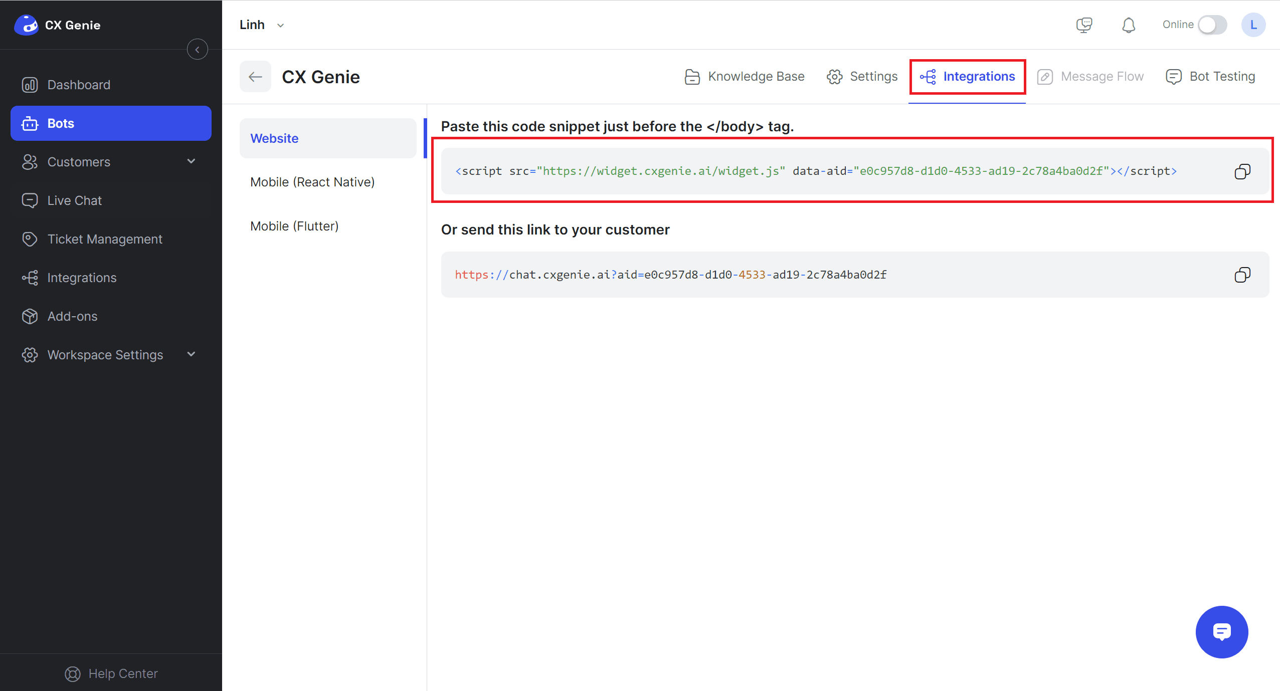
Task: Open Workspace Settings in sidebar
Action: click(111, 355)
